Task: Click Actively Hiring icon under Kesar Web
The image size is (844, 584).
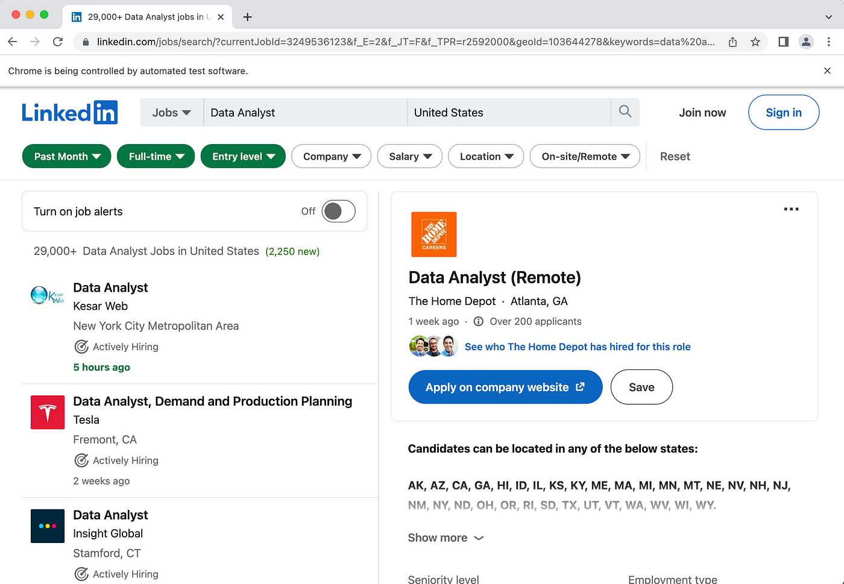Action: click(x=81, y=347)
